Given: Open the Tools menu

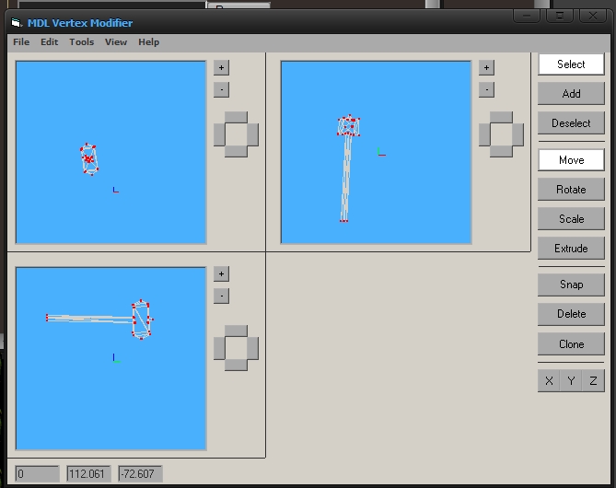Looking at the screenshot, I should 82,42.
